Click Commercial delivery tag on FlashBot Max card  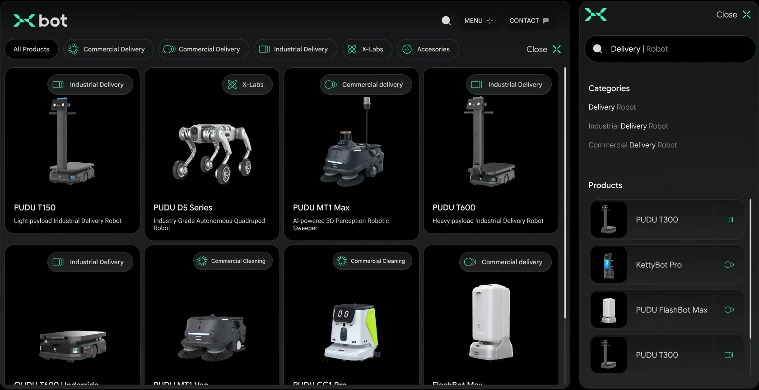click(x=506, y=262)
